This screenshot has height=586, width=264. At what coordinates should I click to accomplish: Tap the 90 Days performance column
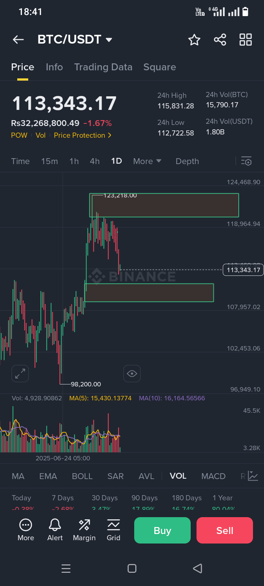(144, 502)
